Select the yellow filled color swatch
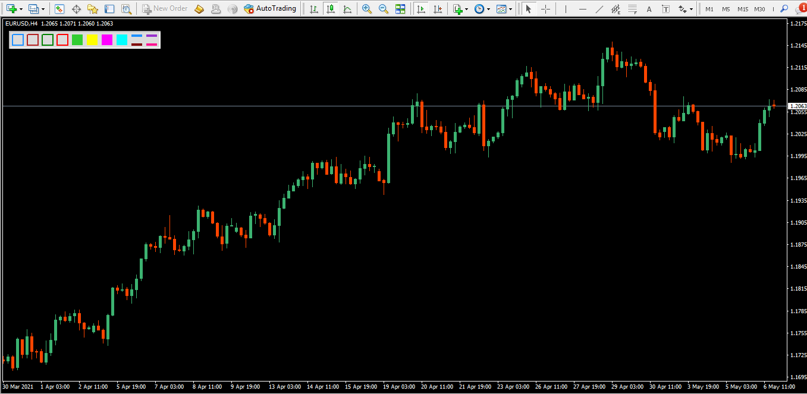This screenshot has width=807, height=394. point(92,40)
